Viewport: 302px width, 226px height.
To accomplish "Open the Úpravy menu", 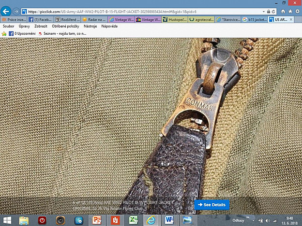I will point(24,26).
